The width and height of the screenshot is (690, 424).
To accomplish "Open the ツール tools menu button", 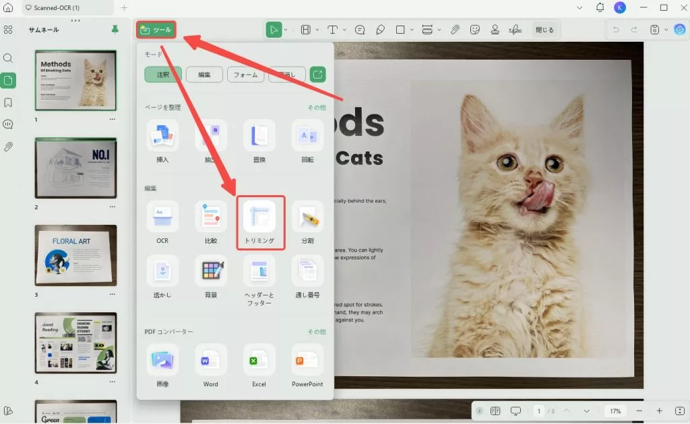I will click(x=156, y=30).
